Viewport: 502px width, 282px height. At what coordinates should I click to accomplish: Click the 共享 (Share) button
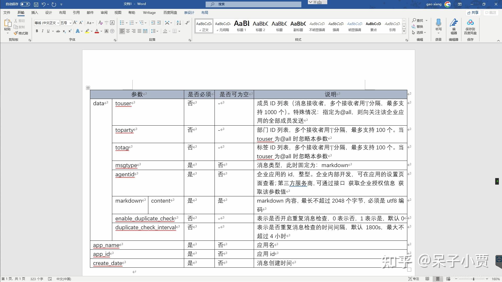pyautogui.click(x=472, y=13)
